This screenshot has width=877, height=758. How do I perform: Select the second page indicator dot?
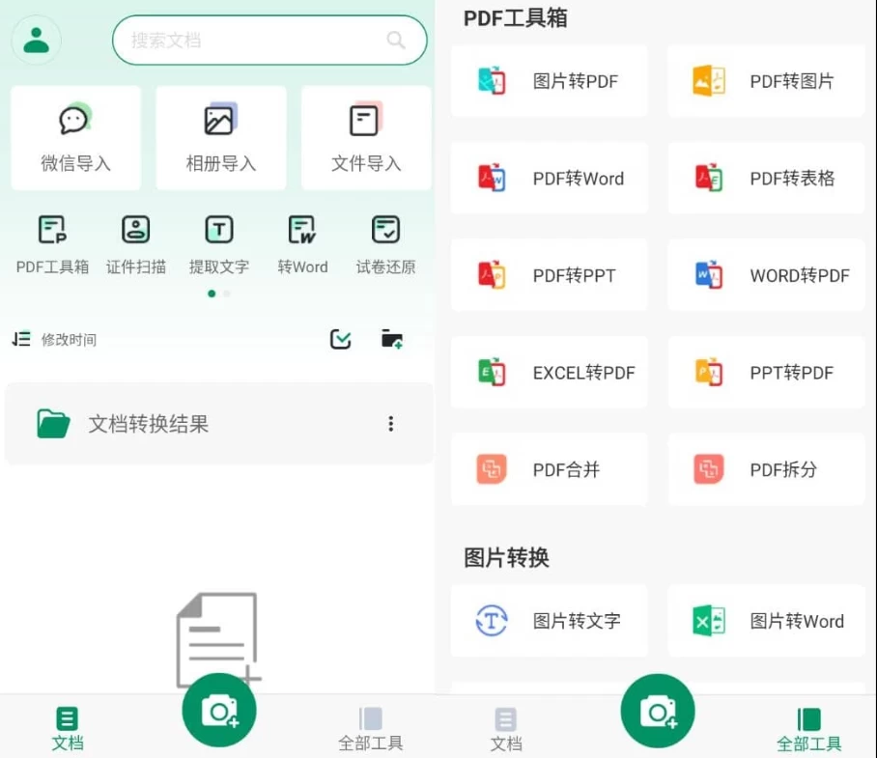coord(226,293)
